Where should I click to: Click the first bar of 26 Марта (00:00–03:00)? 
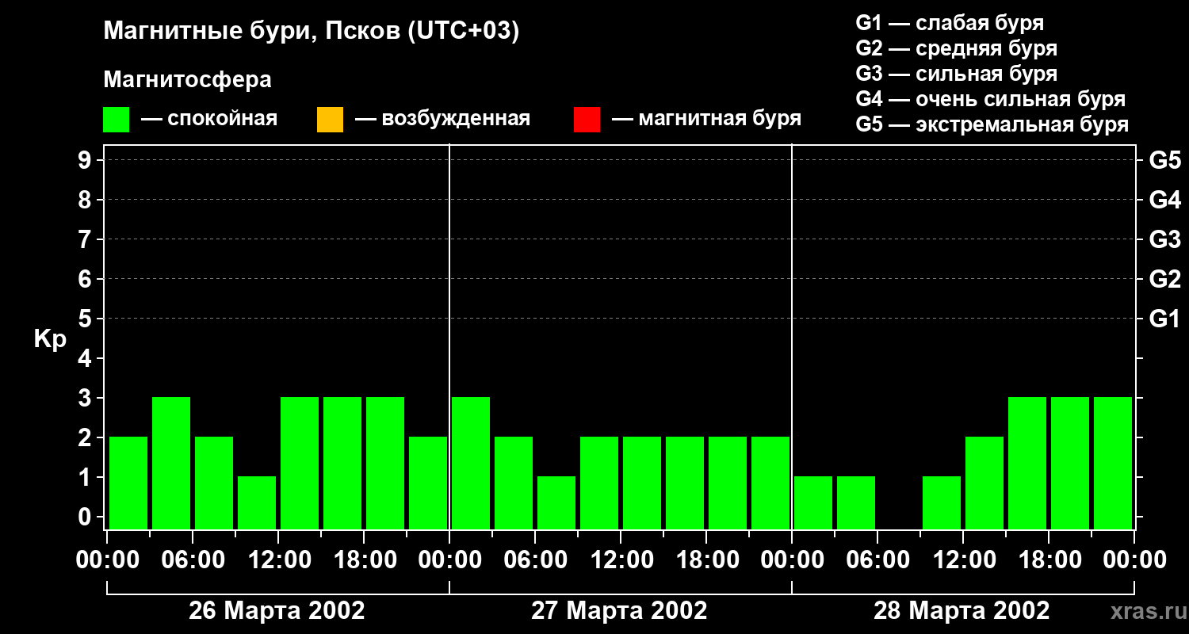[x=128, y=483]
